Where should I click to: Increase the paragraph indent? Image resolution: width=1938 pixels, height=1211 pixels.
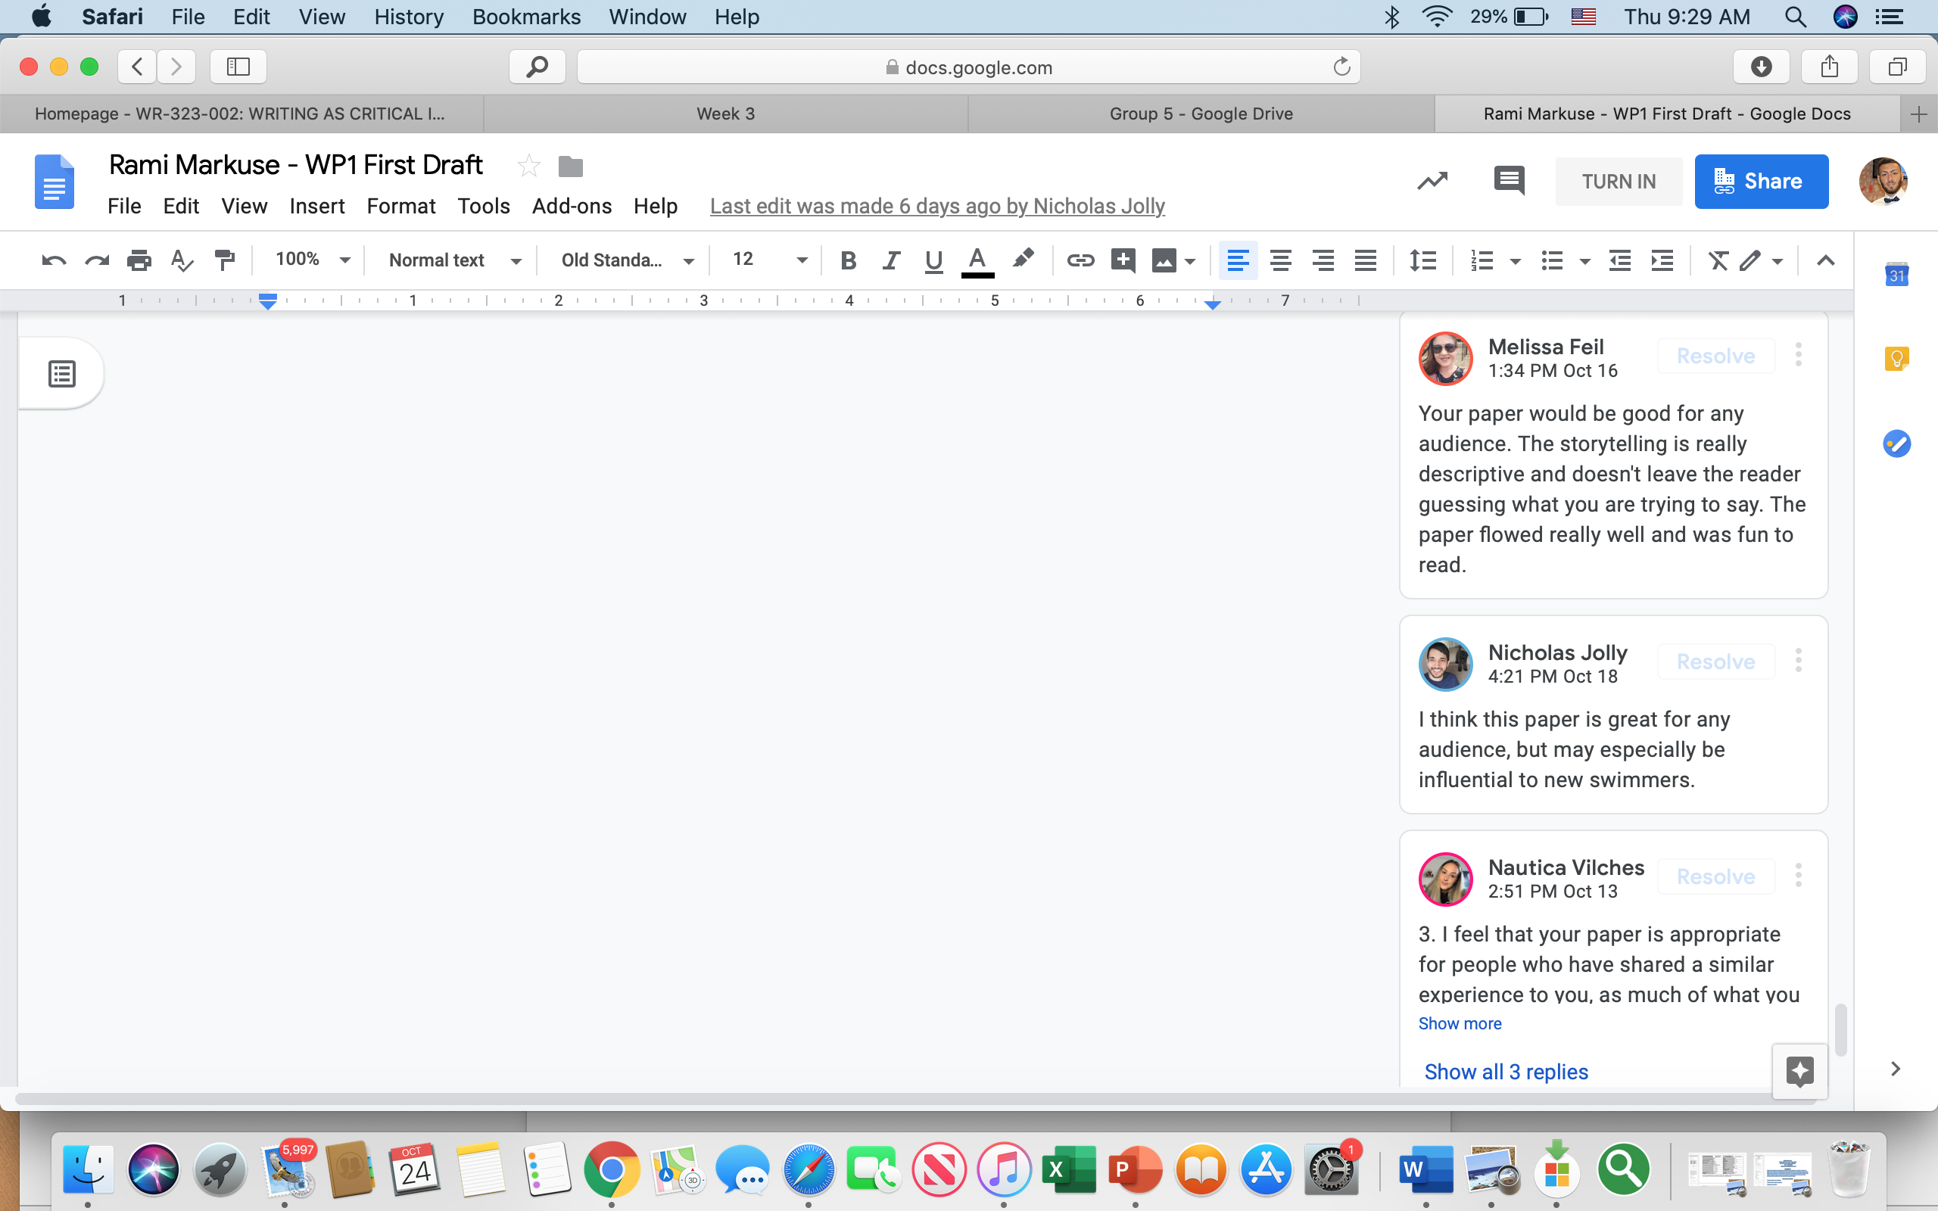(x=1662, y=260)
